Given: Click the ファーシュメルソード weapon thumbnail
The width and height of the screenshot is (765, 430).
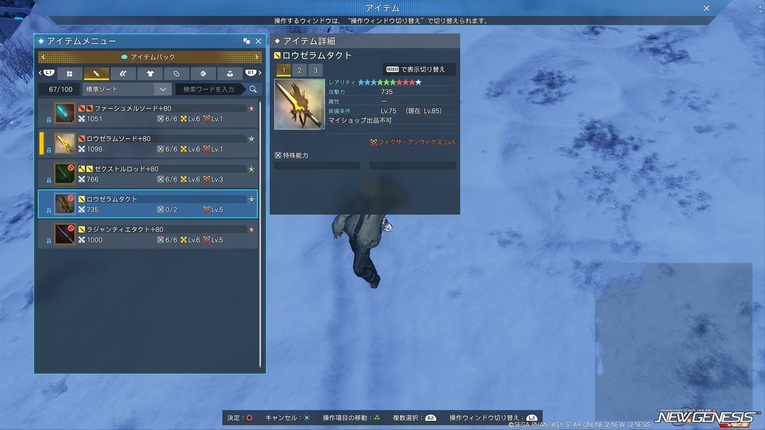Looking at the screenshot, I should click(65, 113).
